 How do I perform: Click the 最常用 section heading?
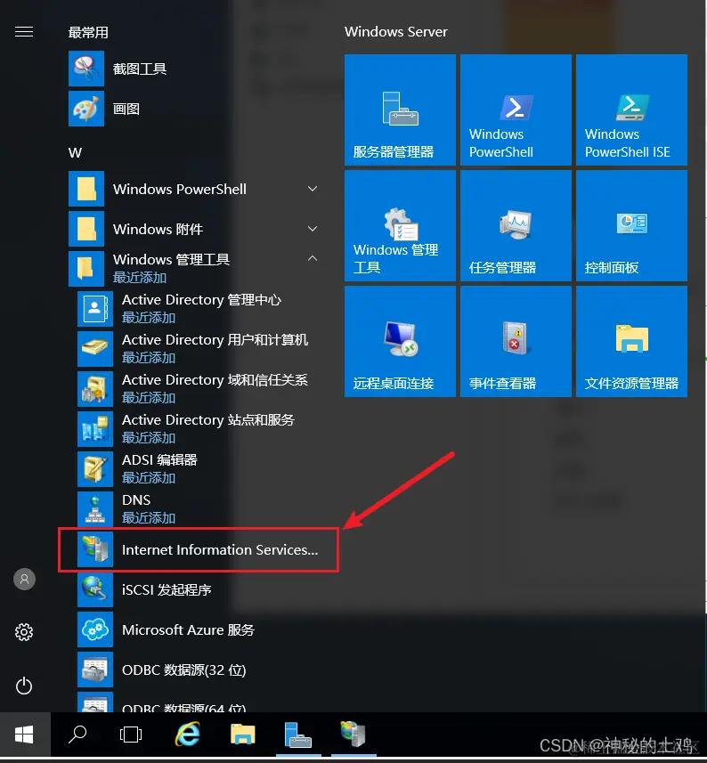click(88, 33)
